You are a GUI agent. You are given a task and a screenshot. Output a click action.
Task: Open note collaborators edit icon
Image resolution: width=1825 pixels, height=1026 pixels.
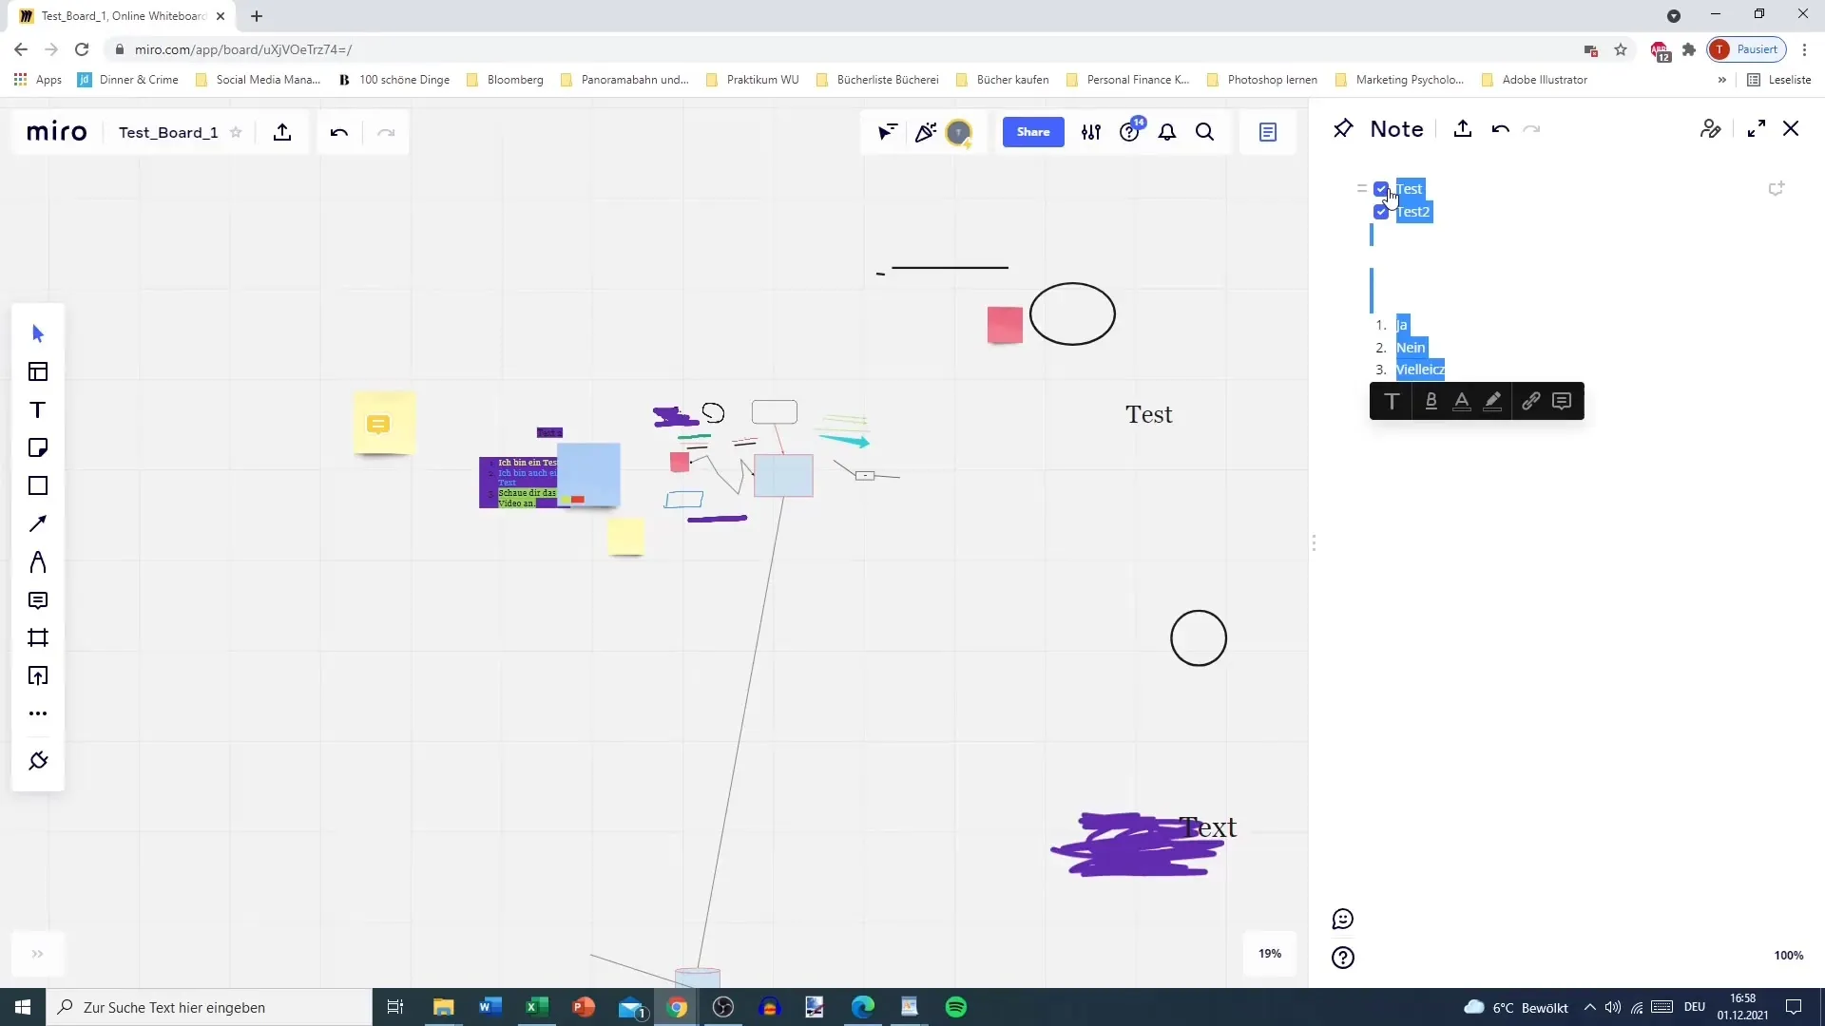pos(1711,128)
